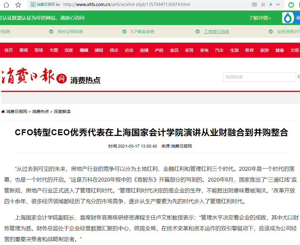Click the reader mode icon in address bar
Screen dimensions: 300x245
tap(254, 5)
